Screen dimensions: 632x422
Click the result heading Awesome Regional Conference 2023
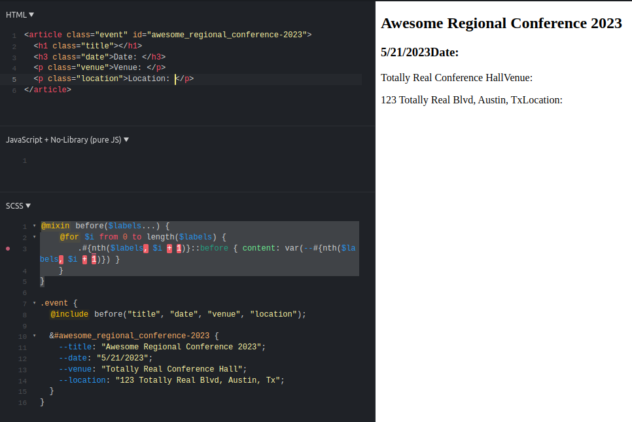[x=500, y=24]
